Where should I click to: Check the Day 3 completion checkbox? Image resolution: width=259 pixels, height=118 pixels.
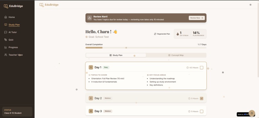(201, 111)
